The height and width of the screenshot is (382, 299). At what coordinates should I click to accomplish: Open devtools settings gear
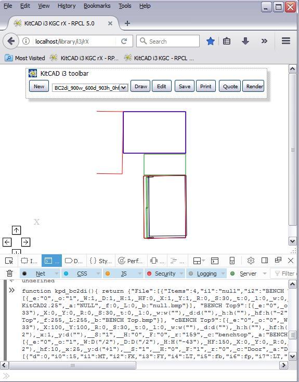[251, 261]
